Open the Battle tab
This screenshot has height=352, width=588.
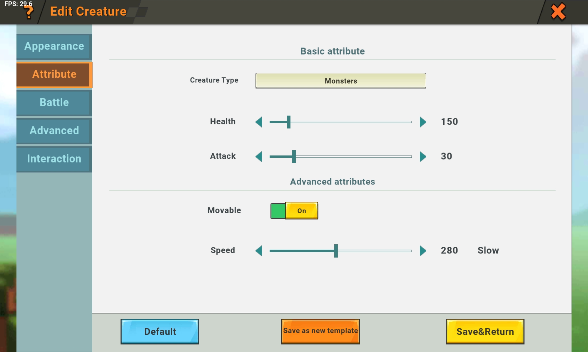coord(54,102)
